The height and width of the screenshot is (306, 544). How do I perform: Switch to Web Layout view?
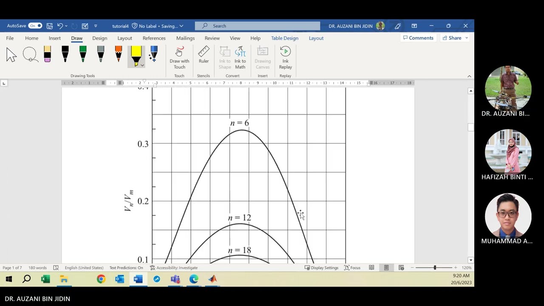(x=401, y=268)
